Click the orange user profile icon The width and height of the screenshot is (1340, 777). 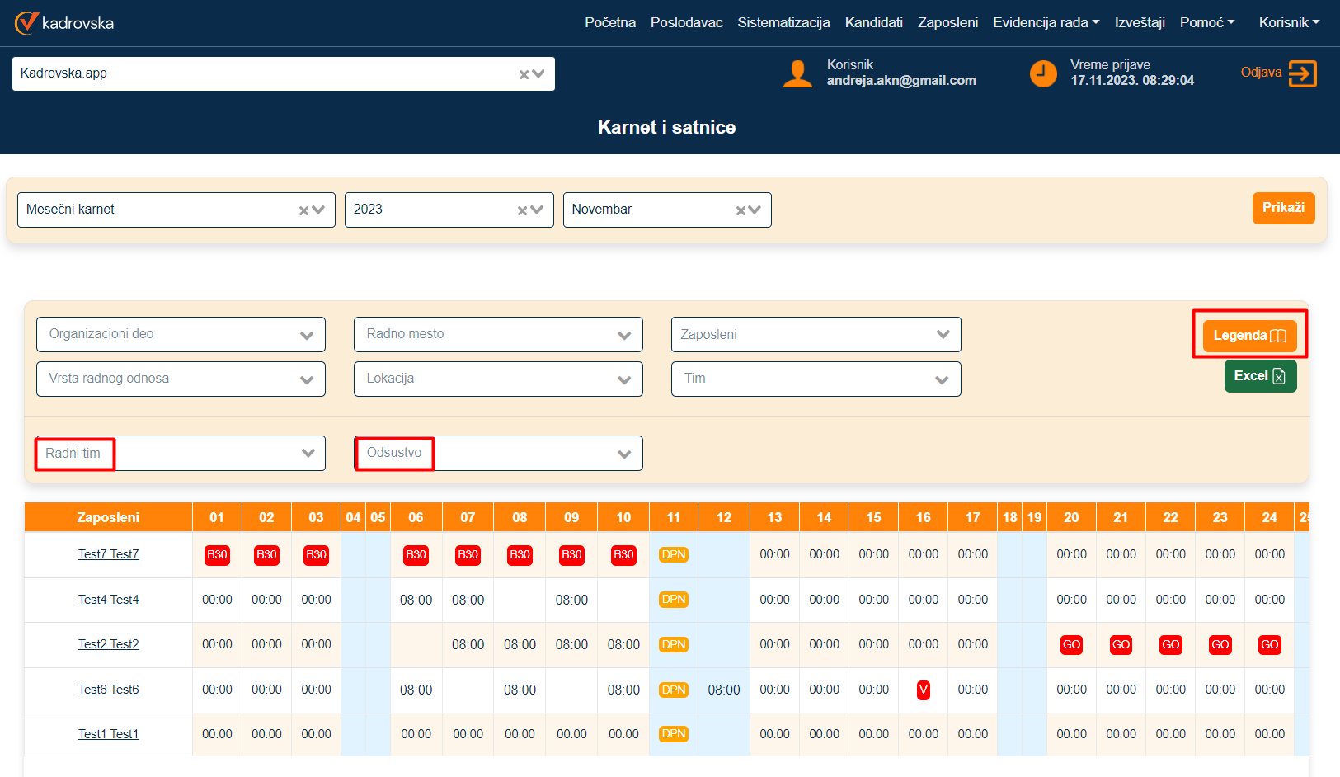[x=797, y=73]
